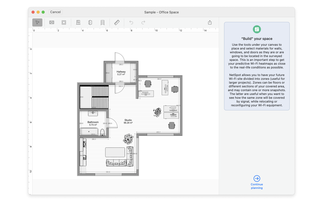This screenshot has height=202, width=323.
Task: Pick the window placement tool
Action: 78,22
